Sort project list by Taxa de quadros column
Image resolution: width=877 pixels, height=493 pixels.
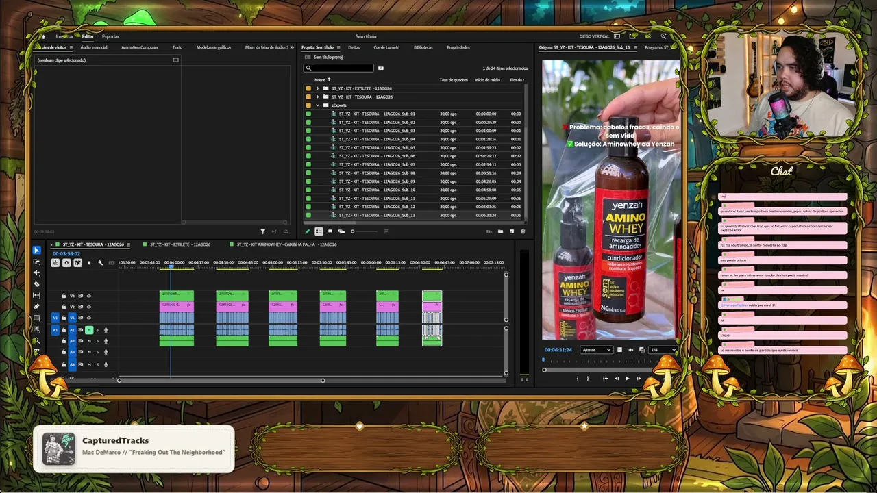pyautogui.click(x=454, y=80)
